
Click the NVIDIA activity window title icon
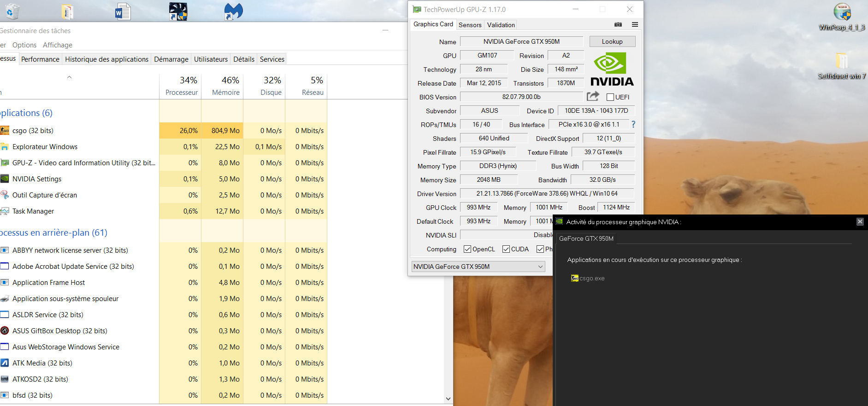tap(559, 221)
